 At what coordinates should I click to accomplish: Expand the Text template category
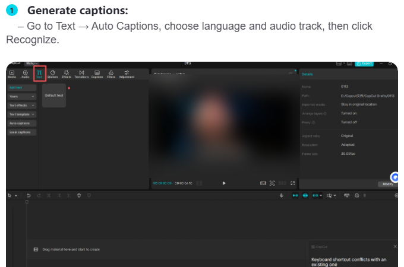pyautogui.click(x=22, y=115)
